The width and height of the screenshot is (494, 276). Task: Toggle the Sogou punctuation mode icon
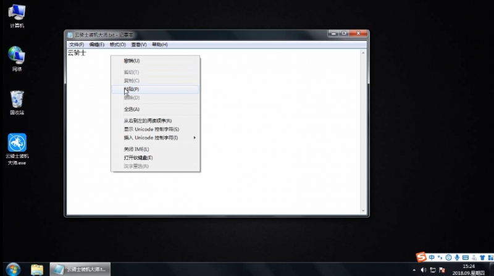click(x=440, y=257)
